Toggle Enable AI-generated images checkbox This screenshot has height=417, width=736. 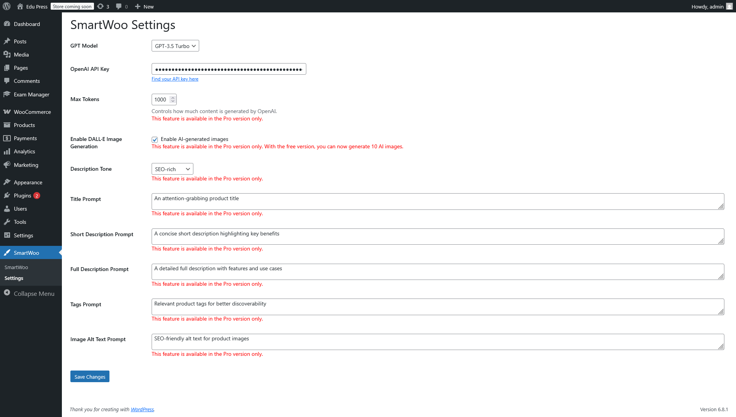pos(155,139)
